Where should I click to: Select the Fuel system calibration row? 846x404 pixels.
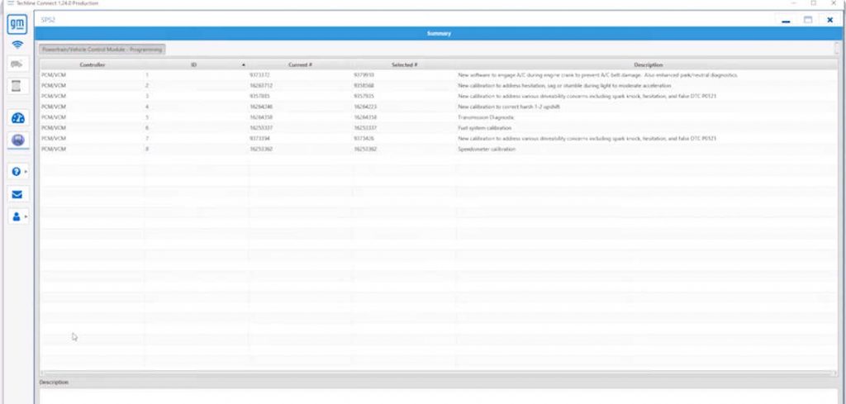[486, 128]
